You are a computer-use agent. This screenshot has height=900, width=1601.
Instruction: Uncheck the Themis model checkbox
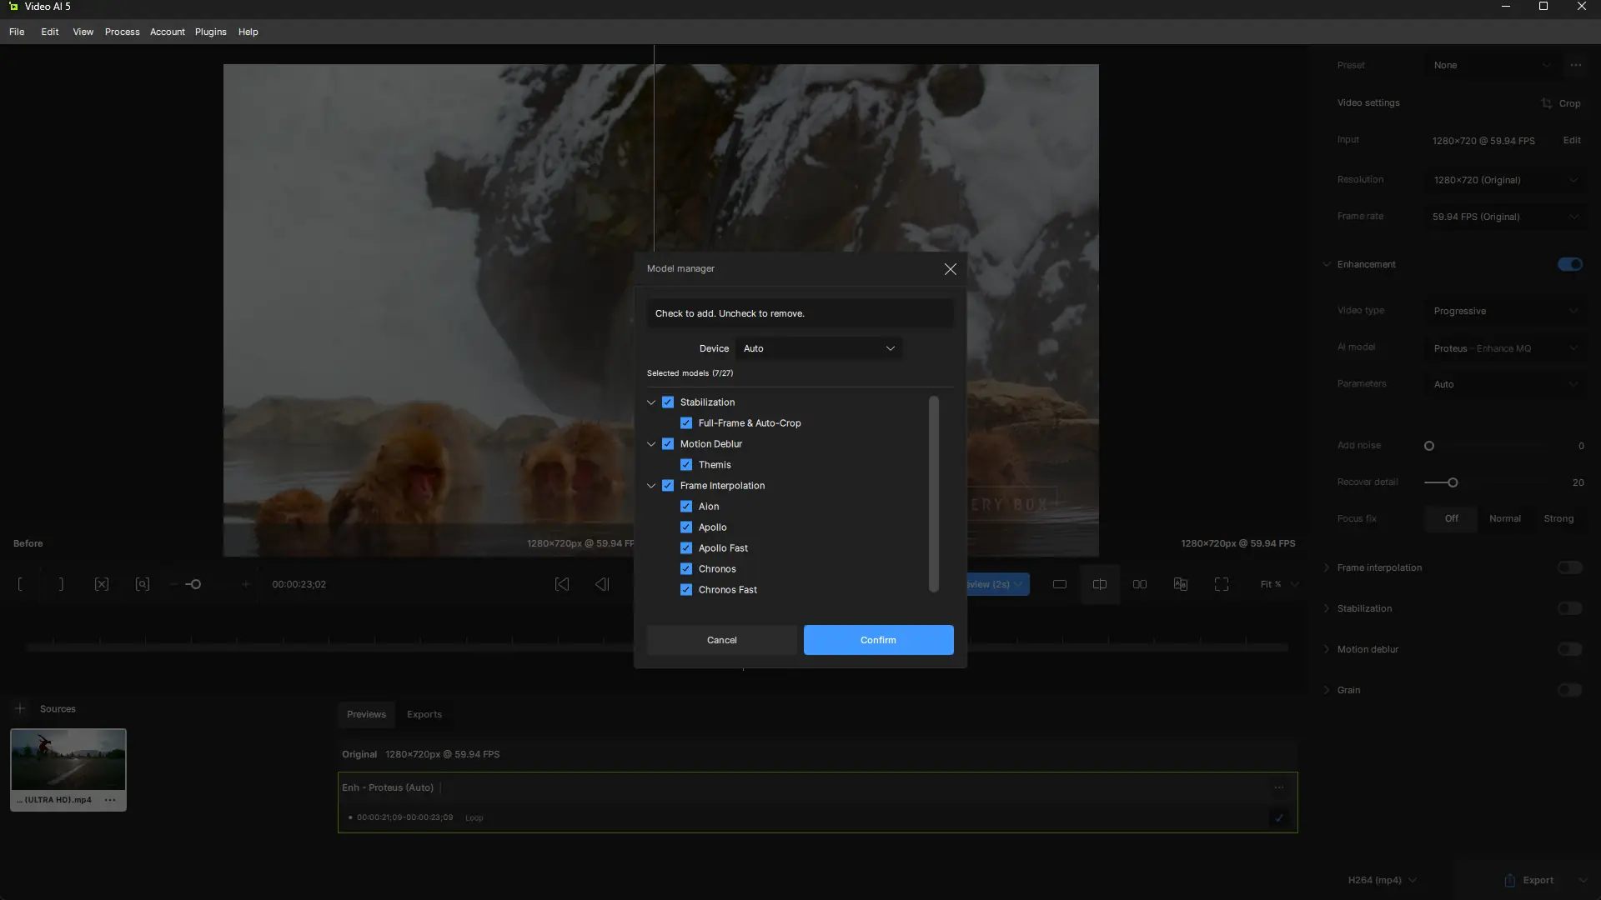click(x=685, y=465)
